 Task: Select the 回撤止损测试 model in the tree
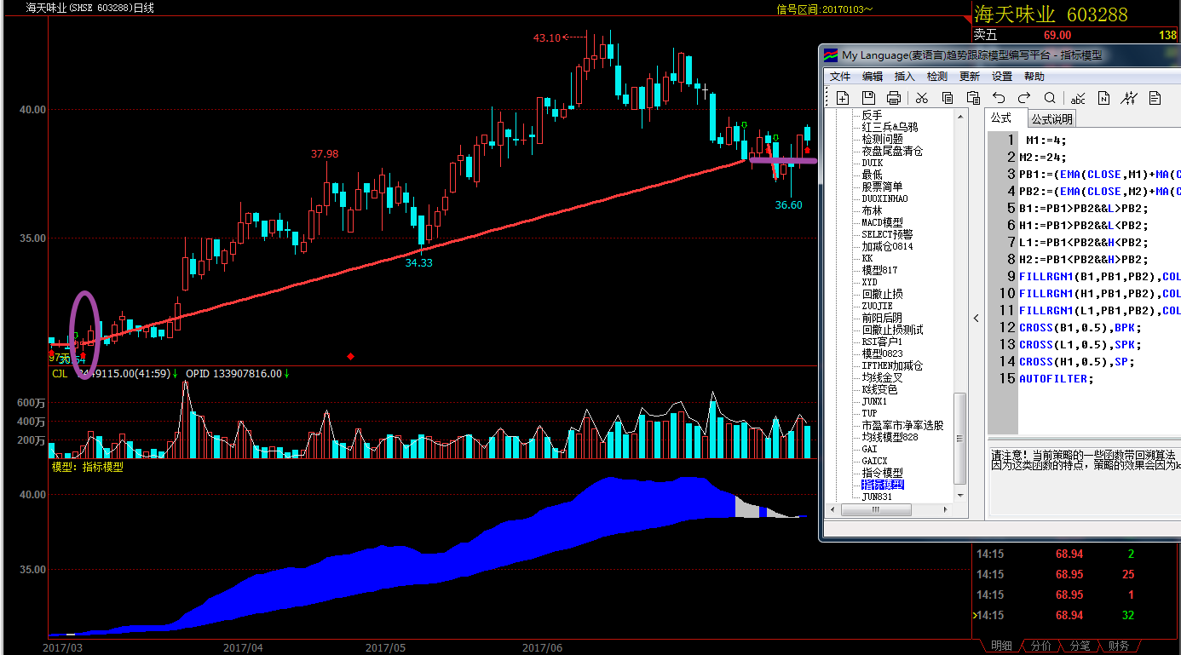coord(892,330)
